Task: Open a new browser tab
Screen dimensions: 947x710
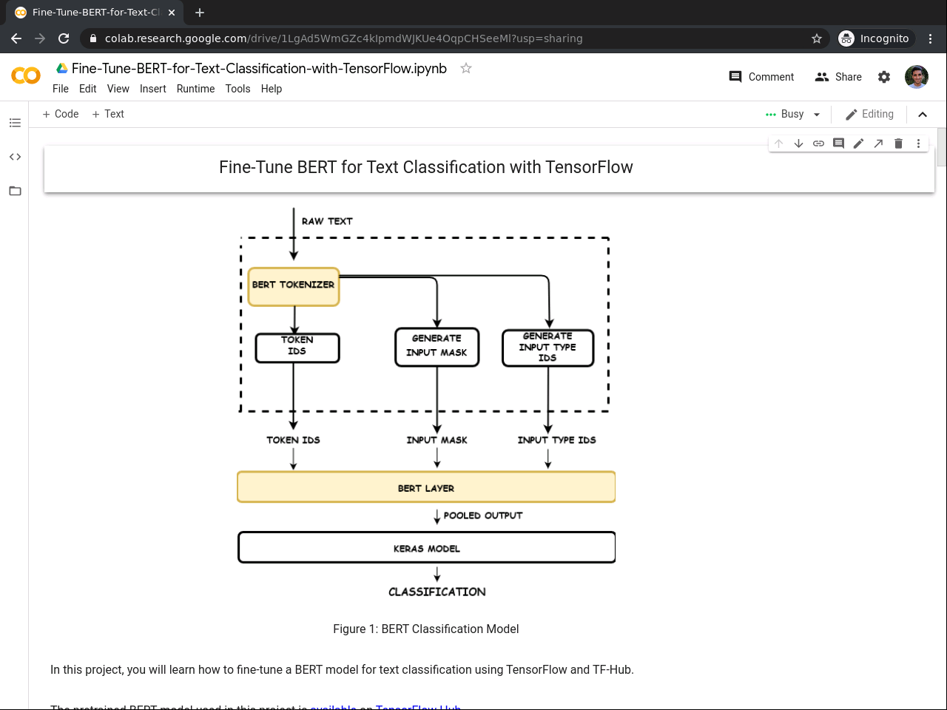Action: point(200,13)
